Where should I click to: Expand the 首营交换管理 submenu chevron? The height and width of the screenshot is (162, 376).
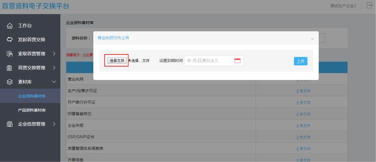click(x=54, y=68)
